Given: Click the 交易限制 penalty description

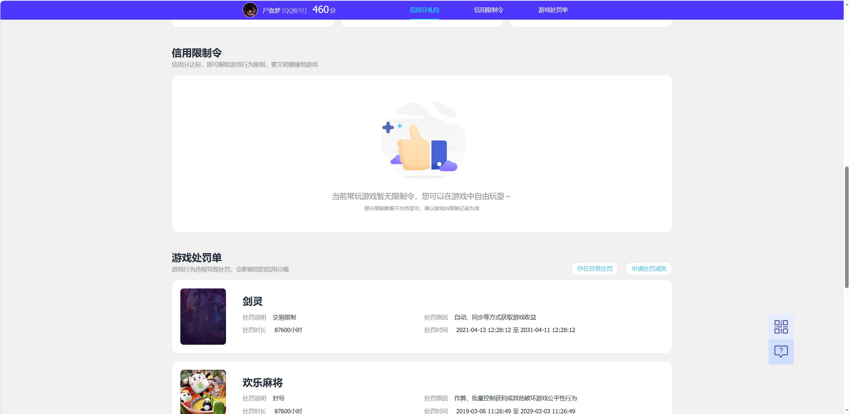Looking at the screenshot, I should coord(284,317).
